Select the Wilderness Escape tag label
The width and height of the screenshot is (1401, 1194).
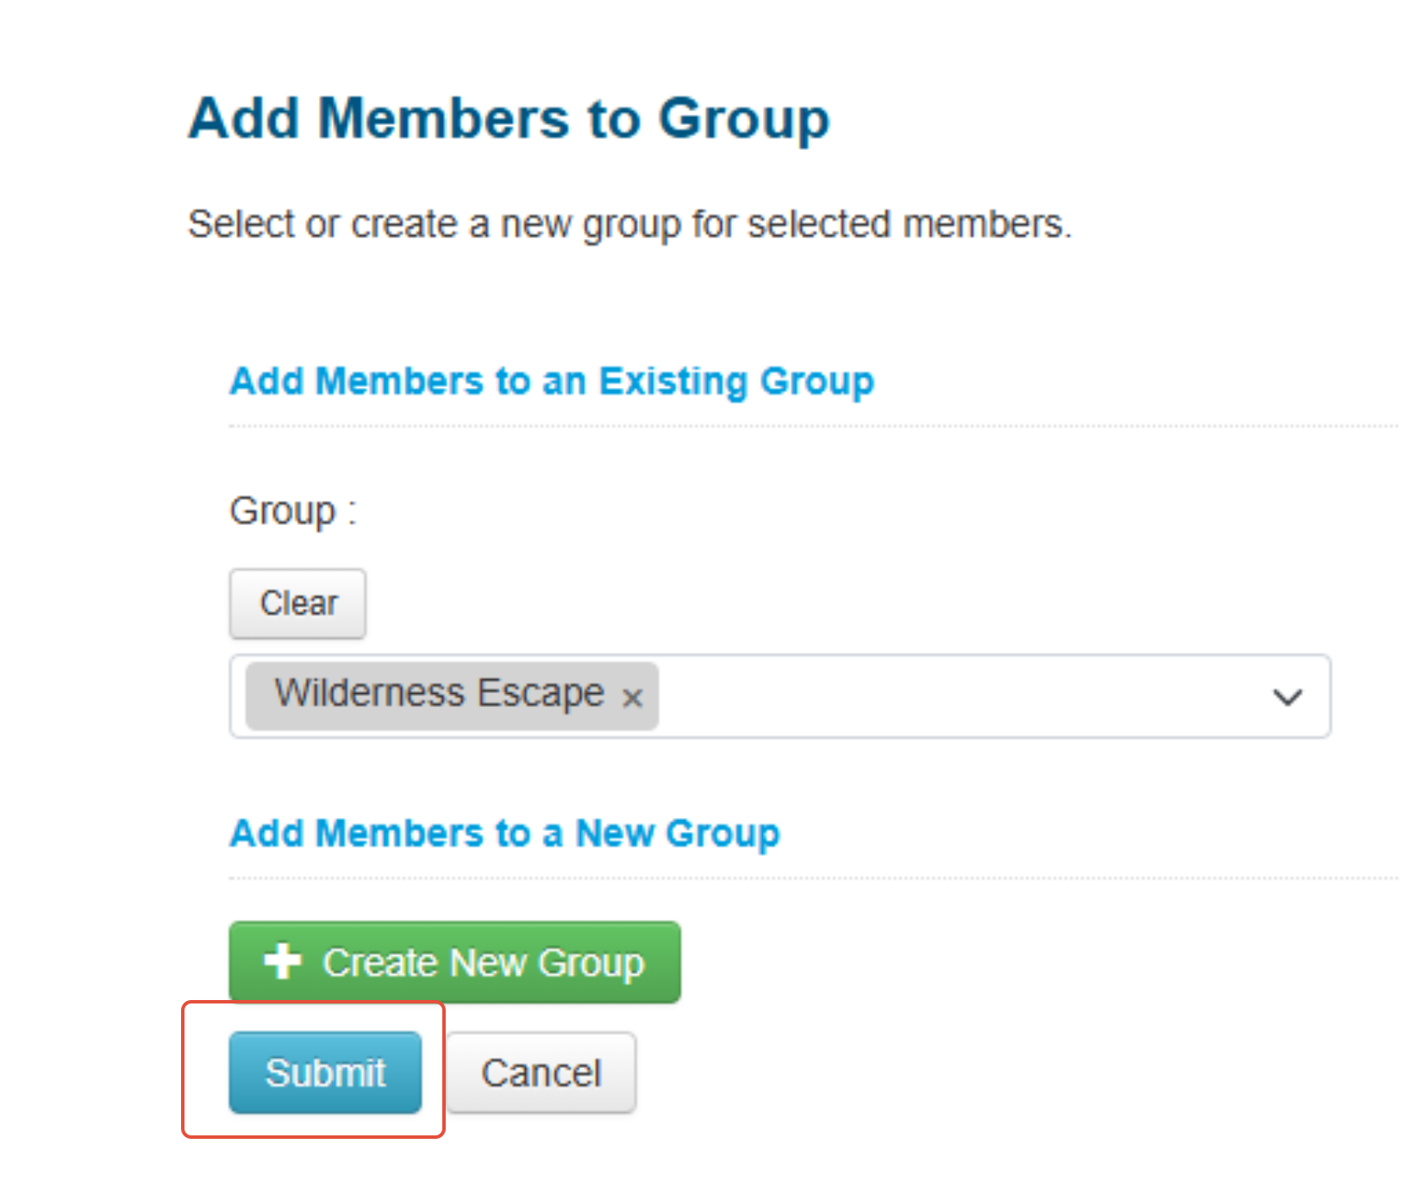[440, 692]
